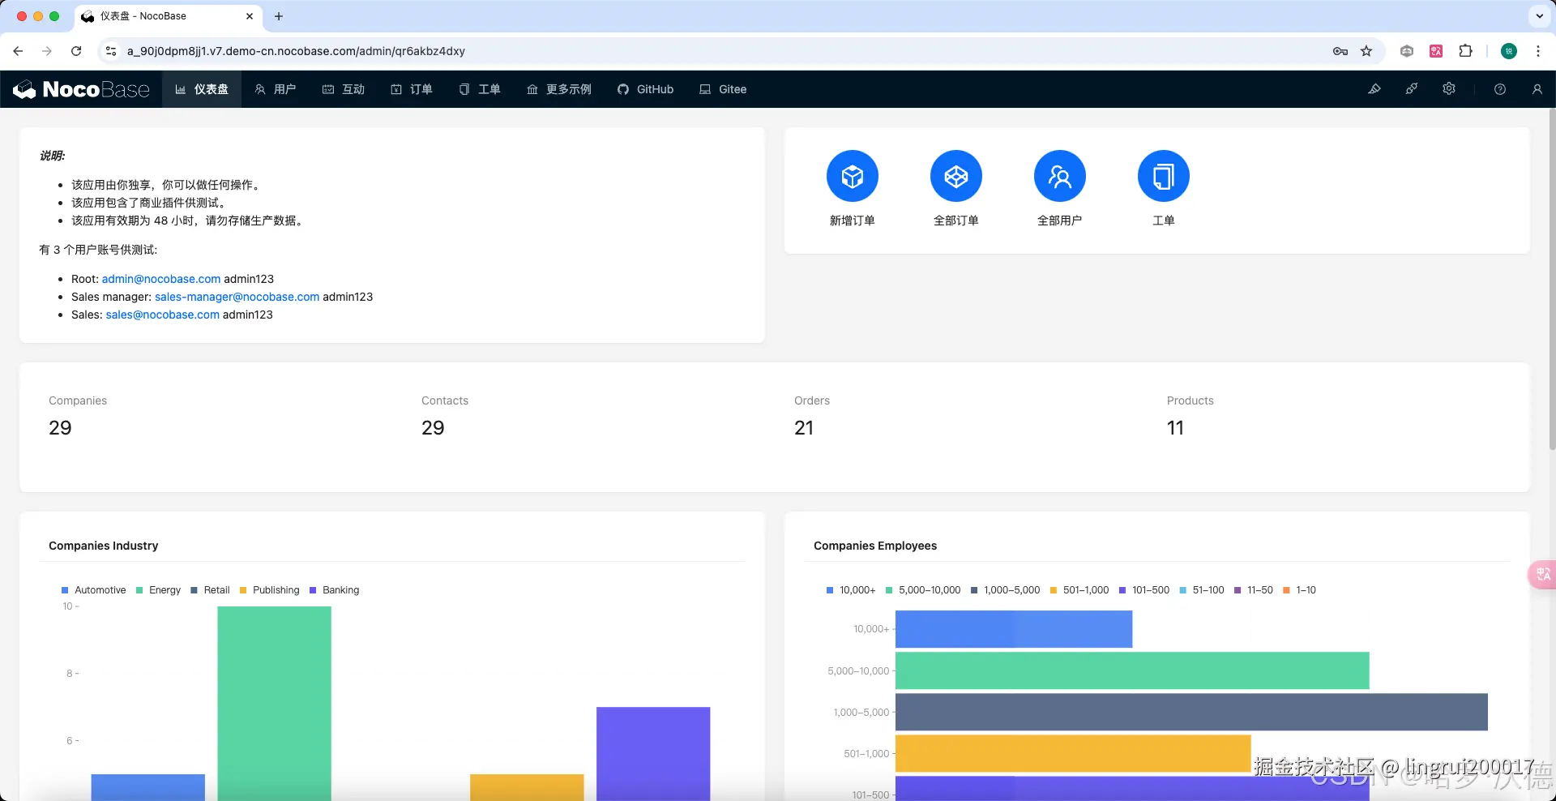Open the 全部用户 round shortcut icon
1556x801 pixels.
pos(1059,176)
